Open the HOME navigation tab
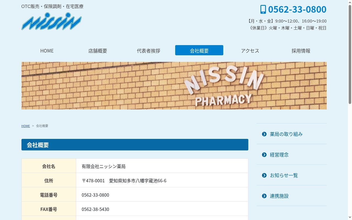352x220 pixels. pos(47,50)
